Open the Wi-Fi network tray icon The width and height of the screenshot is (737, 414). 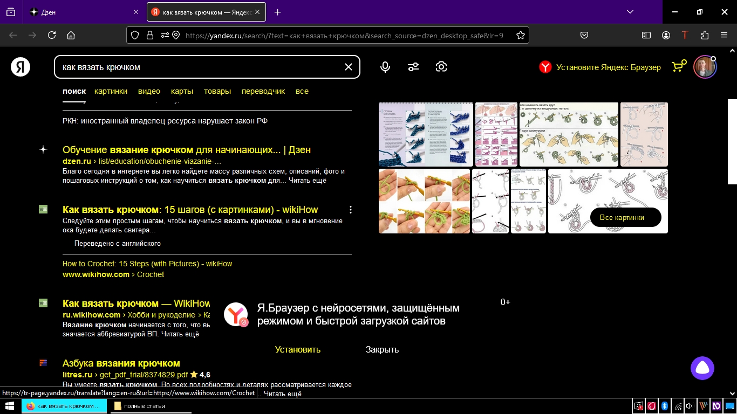[x=678, y=406]
